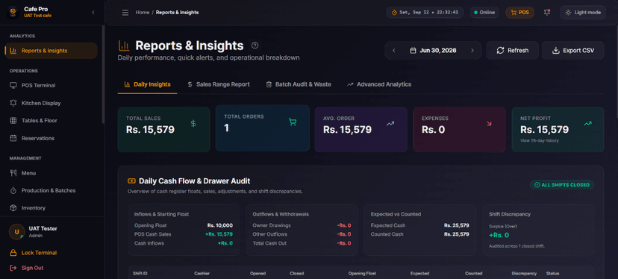Image resolution: width=618 pixels, height=279 pixels.
Task: Click the UAT Tester avatar
Action: tap(17, 232)
